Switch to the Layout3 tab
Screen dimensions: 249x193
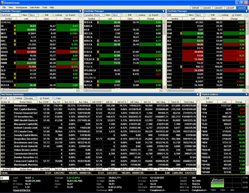pyautogui.click(x=218, y=8)
